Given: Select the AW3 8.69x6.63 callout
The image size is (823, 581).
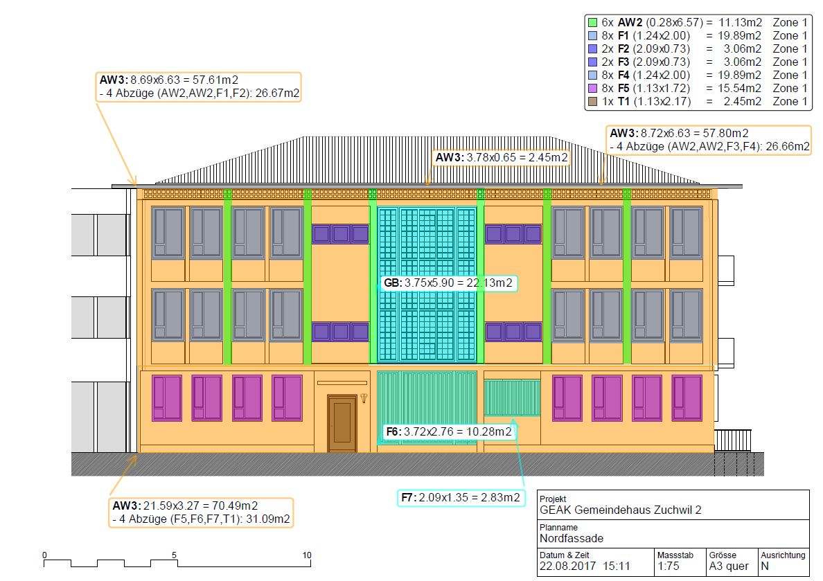Looking at the screenshot, I should coord(200,87).
